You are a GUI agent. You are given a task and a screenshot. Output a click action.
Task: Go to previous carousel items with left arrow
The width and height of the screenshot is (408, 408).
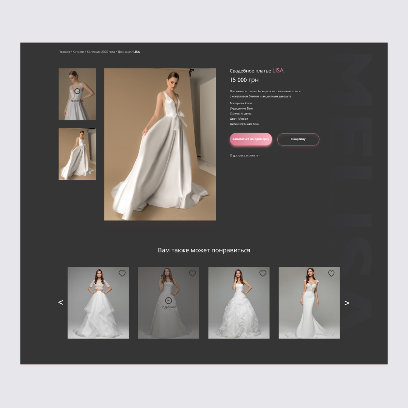pos(60,302)
